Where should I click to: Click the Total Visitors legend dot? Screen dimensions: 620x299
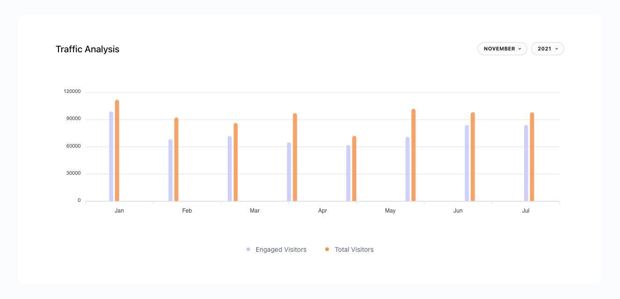pos(326,249)
